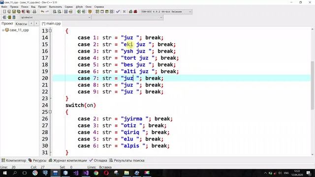Open the Справка menu
The image size is (315, 177).
(x=99, y=6)
